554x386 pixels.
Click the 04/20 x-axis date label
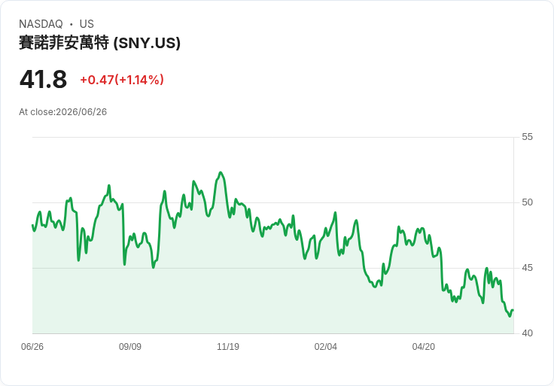click(x=423, y=347)
